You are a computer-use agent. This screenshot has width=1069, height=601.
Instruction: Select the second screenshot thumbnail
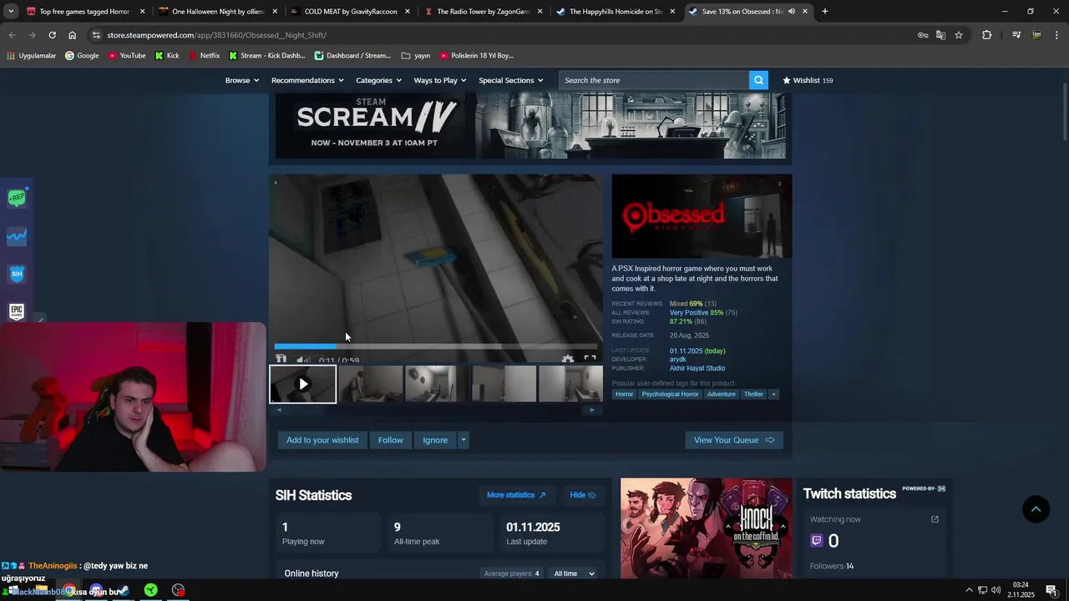(x=438, y=384)
